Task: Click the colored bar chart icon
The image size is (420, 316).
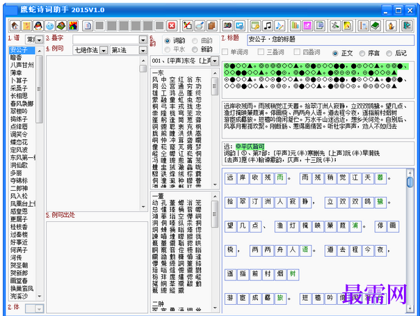Action: [295, 26]
